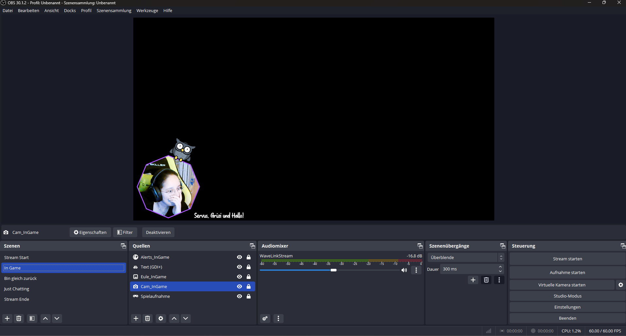626x336 pixels.
Task: Move selected source down in Quellen
Action: pos(186,318)
